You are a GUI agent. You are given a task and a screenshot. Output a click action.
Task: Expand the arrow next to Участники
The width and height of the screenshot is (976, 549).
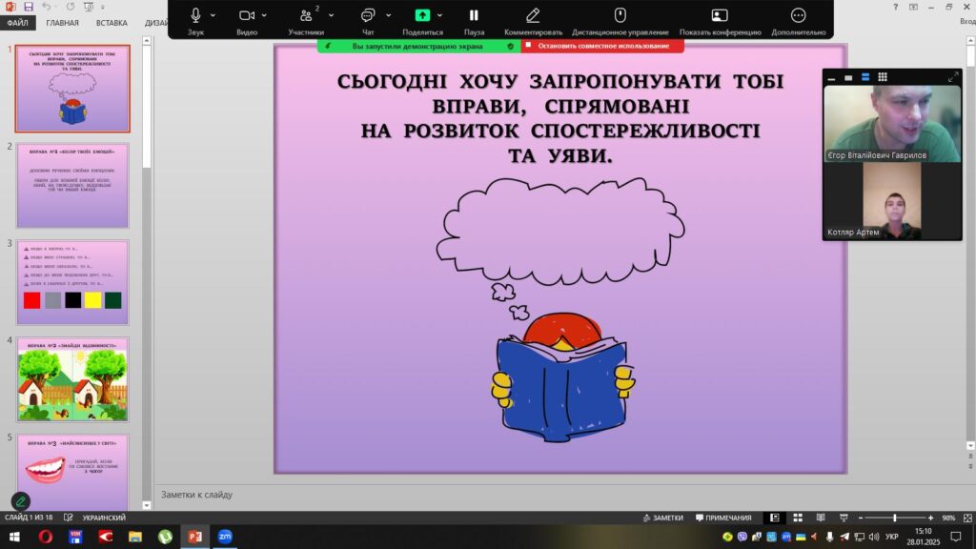(x=331, y=15)
